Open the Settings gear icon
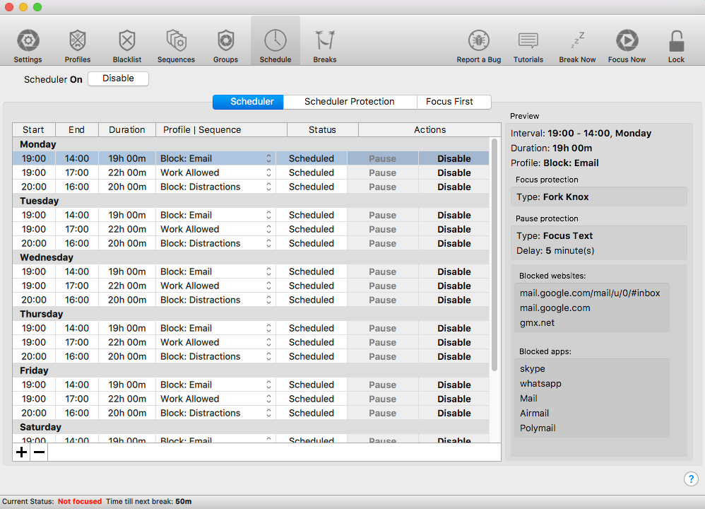This screenshot has width=705, height=509. [28, 40]
